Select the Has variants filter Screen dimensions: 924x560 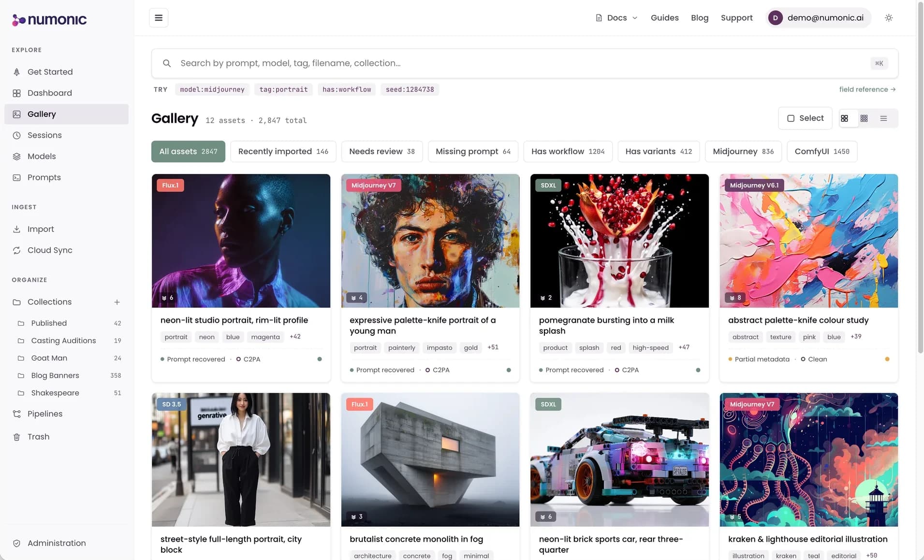[659, 152]
